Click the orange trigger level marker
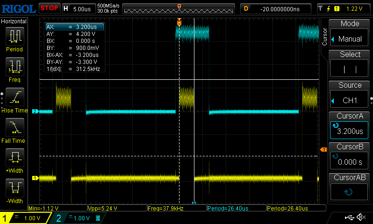Image resolution: width=373 pixels, height=224 pixels. (323, 149)
